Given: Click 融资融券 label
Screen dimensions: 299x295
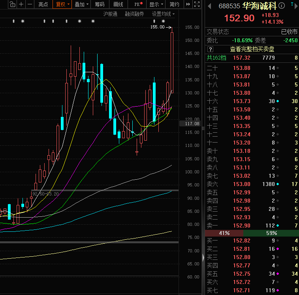Looking at the screenshot, I should click(x=134, y=14).
